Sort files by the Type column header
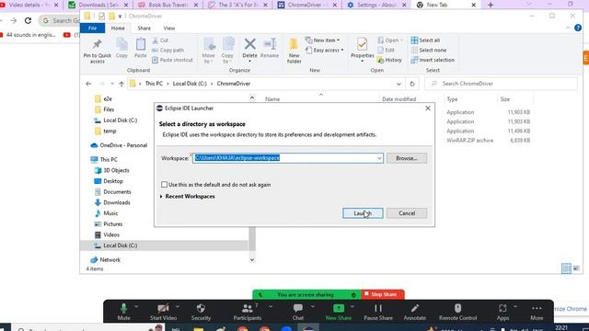 (x=452, y=99)
